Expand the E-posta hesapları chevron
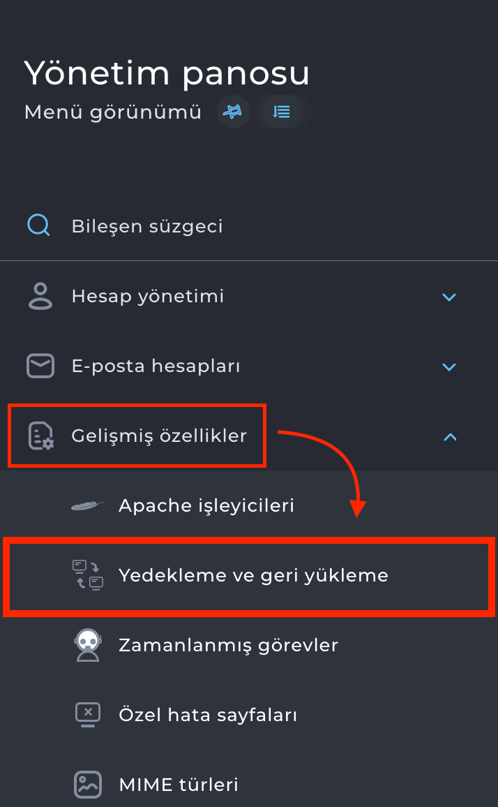The width and height of the screenshot is (498, 807). (x=449, y=367)
